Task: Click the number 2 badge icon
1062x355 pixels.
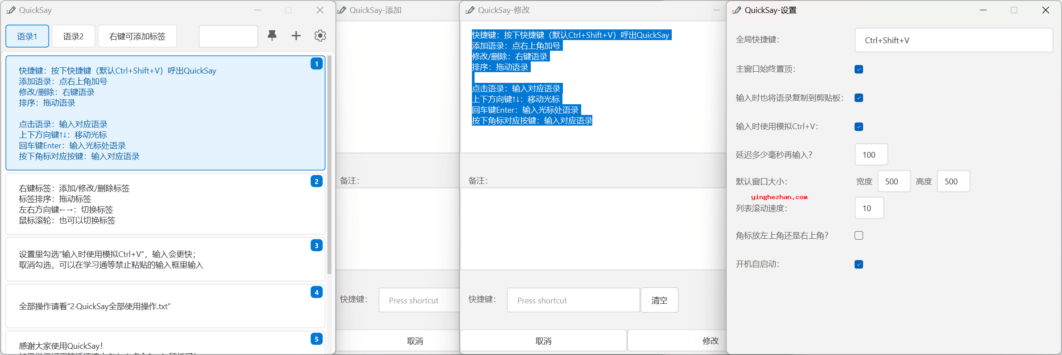Action: [316, 181]
